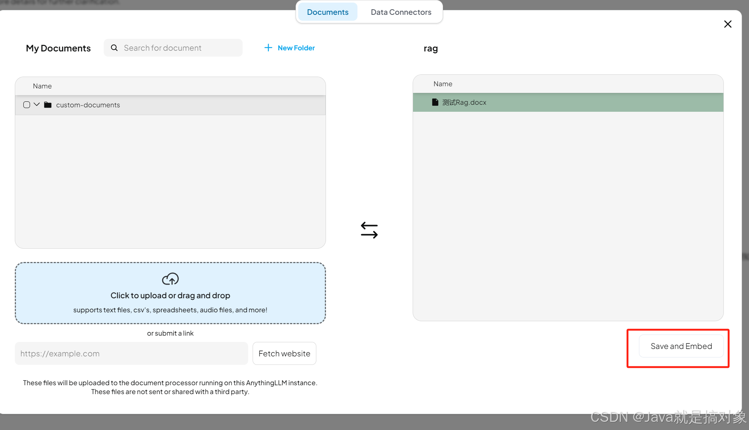Close the document manager dialog
749x430 pixels.
[x=728, y=24]
